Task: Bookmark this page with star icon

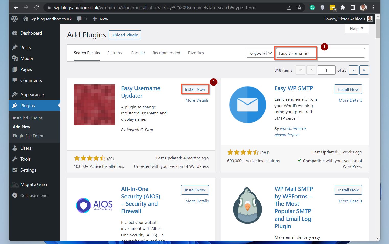Action: (x=299, y=8)
